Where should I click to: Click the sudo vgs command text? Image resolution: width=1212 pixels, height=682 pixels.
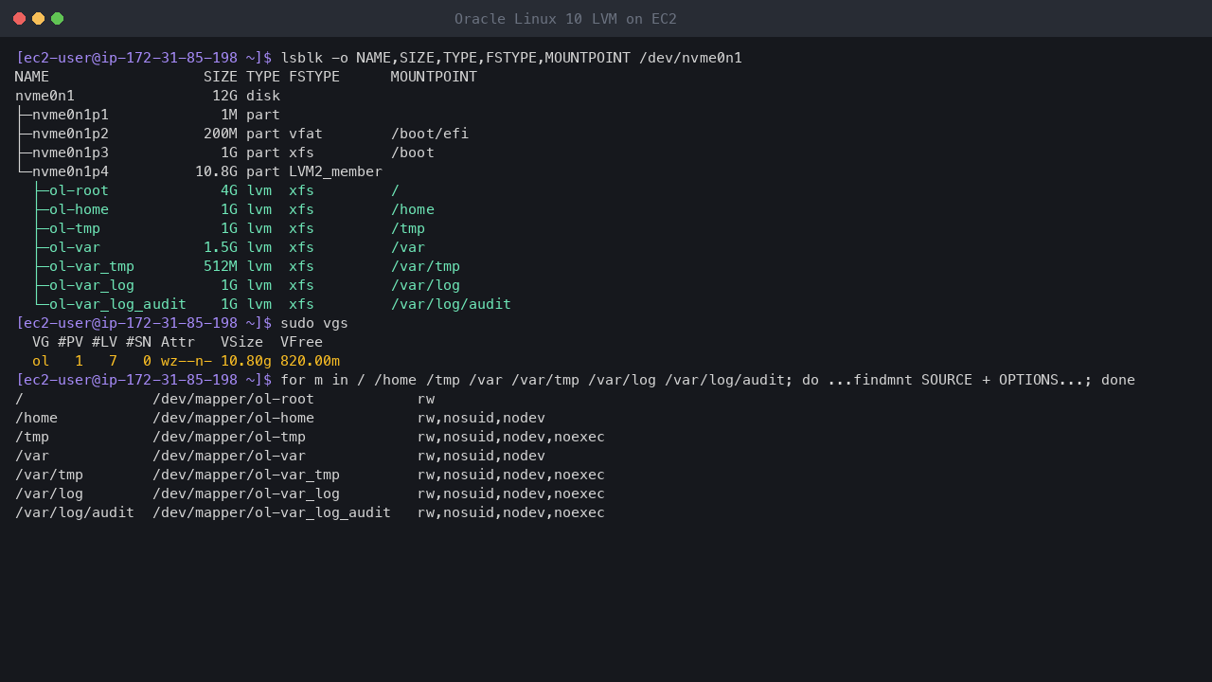(314, 323)
